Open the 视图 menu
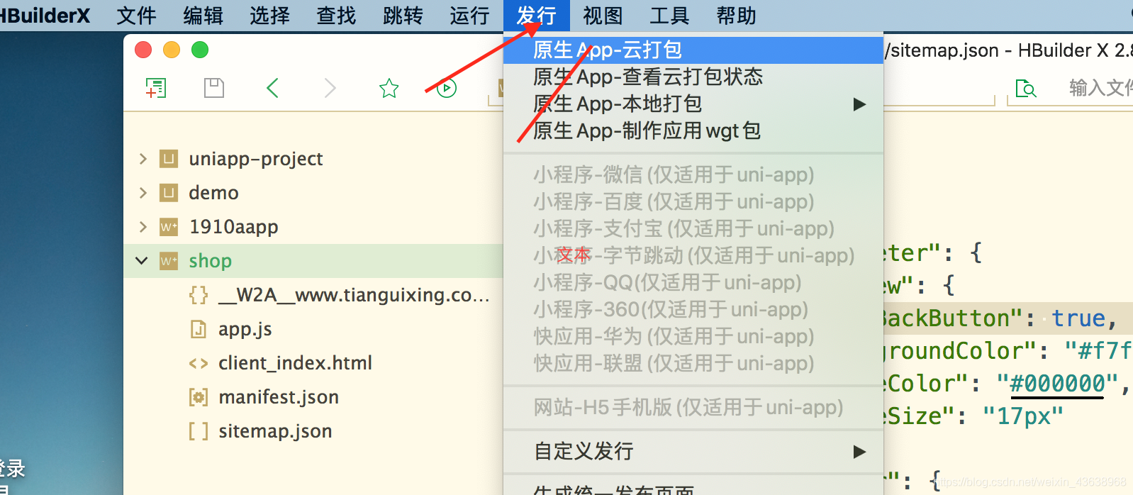Viewport: 1133px width, 495px height. coord(603,15)
